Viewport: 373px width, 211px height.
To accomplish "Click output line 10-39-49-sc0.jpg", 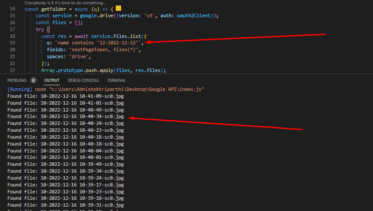I will click(65, 164).
